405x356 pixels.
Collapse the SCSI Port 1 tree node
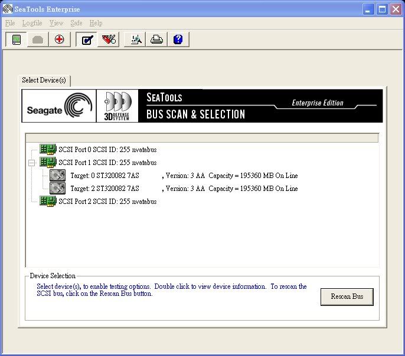pyautogui.click(x=31, y=163)
